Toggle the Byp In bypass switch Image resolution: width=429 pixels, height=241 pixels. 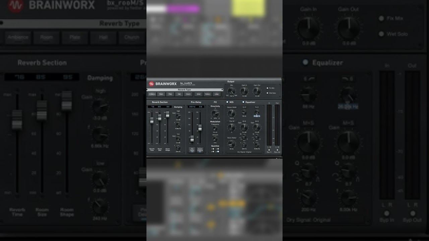[269, 150]
